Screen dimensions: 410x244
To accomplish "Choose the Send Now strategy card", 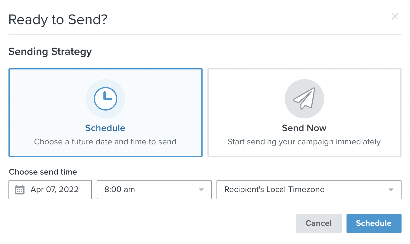I will point(304,113).
